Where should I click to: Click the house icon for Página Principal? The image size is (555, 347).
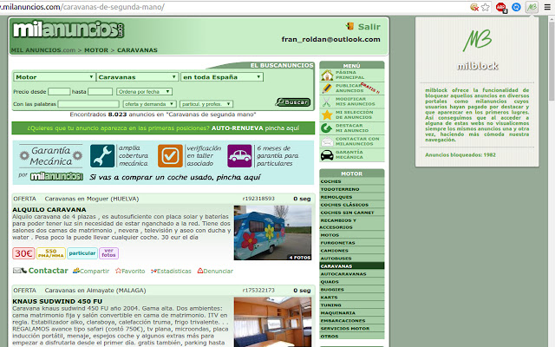coord(327,75)
